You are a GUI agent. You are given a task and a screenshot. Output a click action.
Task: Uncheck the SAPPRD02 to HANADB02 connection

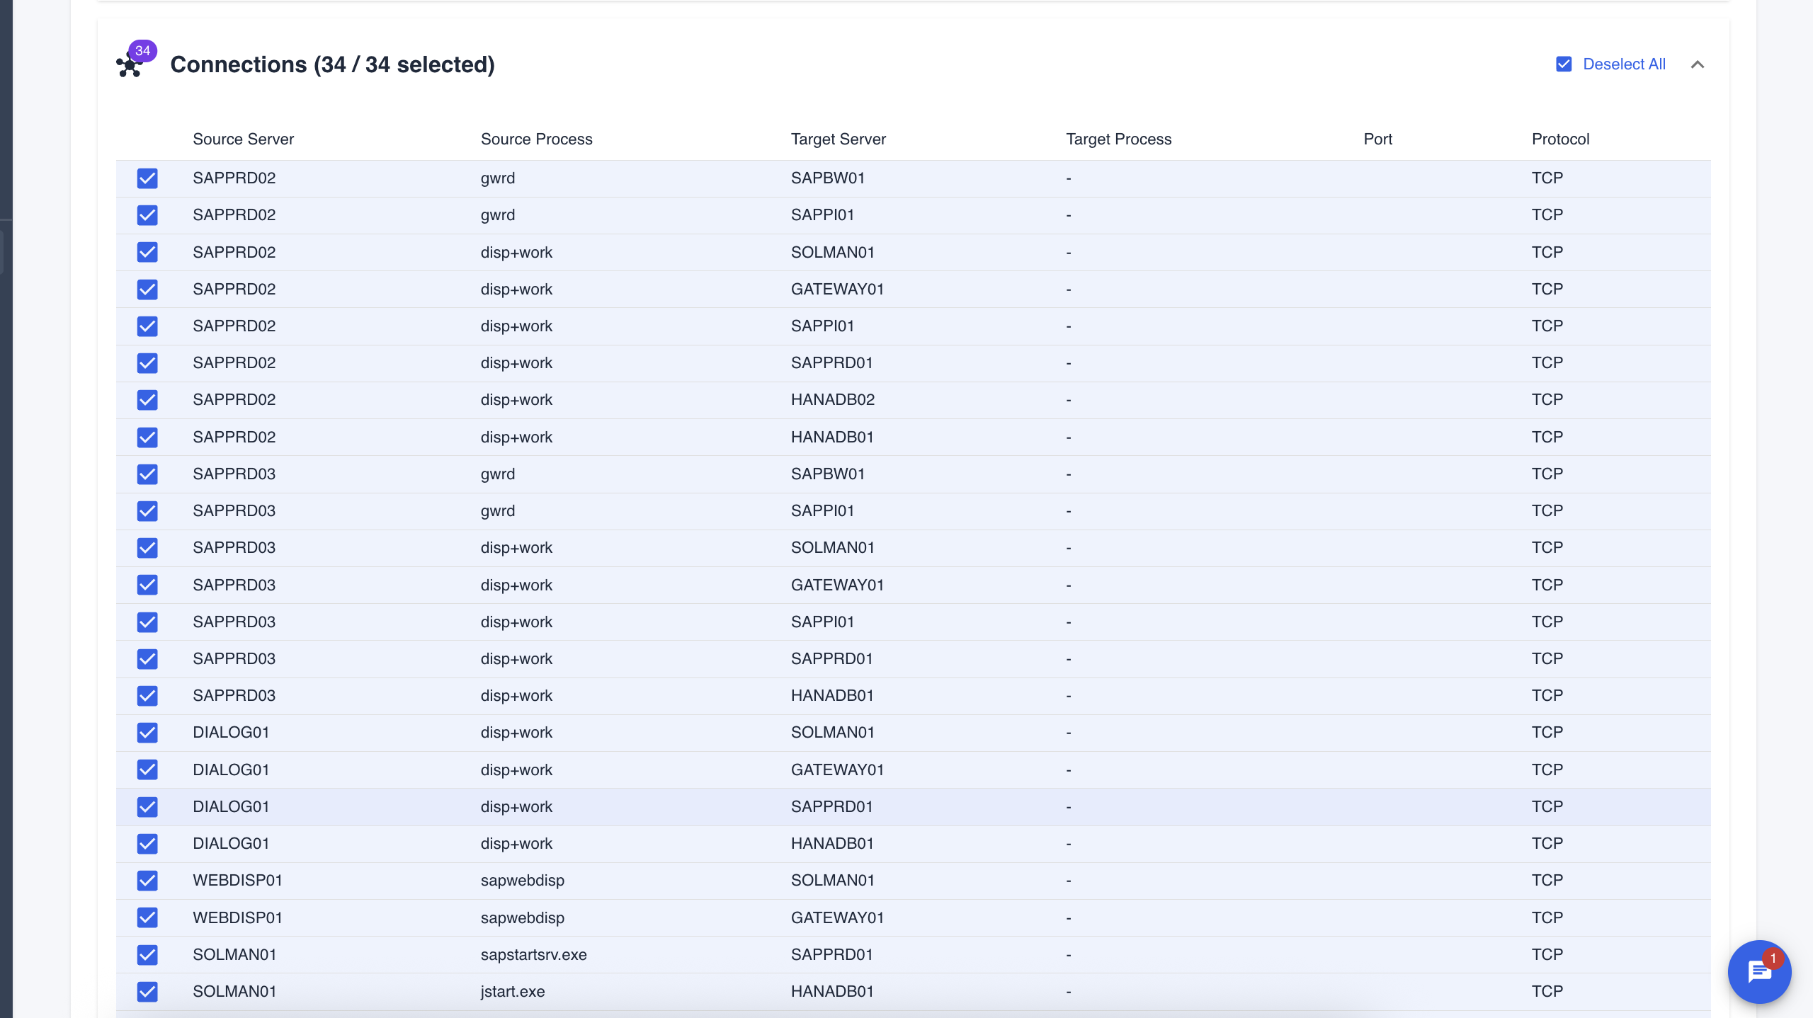point(147,400)
